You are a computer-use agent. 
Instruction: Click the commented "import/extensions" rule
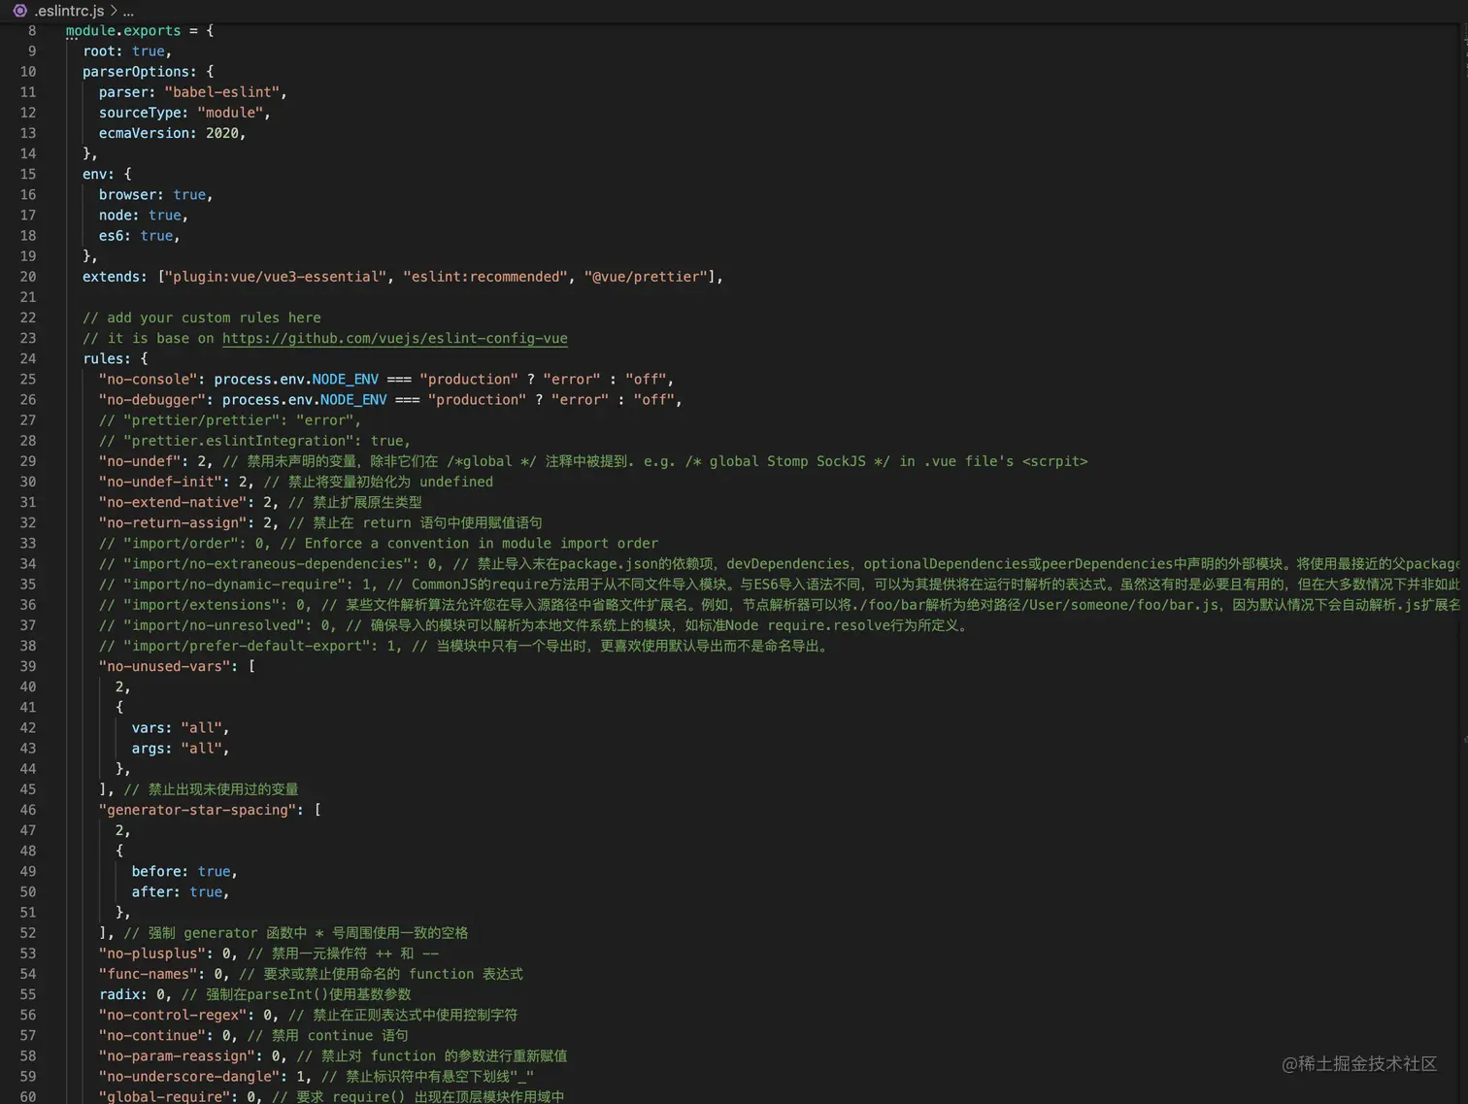pos(778,604)
